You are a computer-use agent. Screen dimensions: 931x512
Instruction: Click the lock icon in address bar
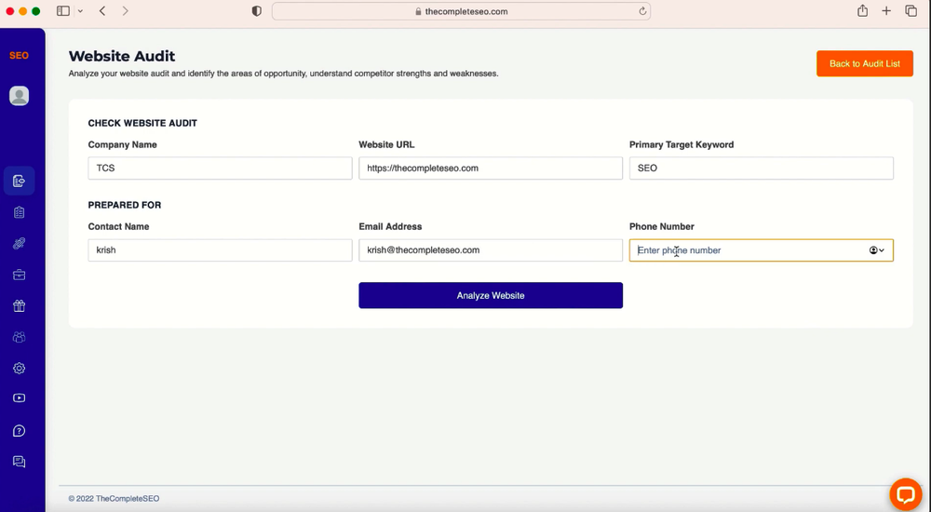[x=418, y=11]
